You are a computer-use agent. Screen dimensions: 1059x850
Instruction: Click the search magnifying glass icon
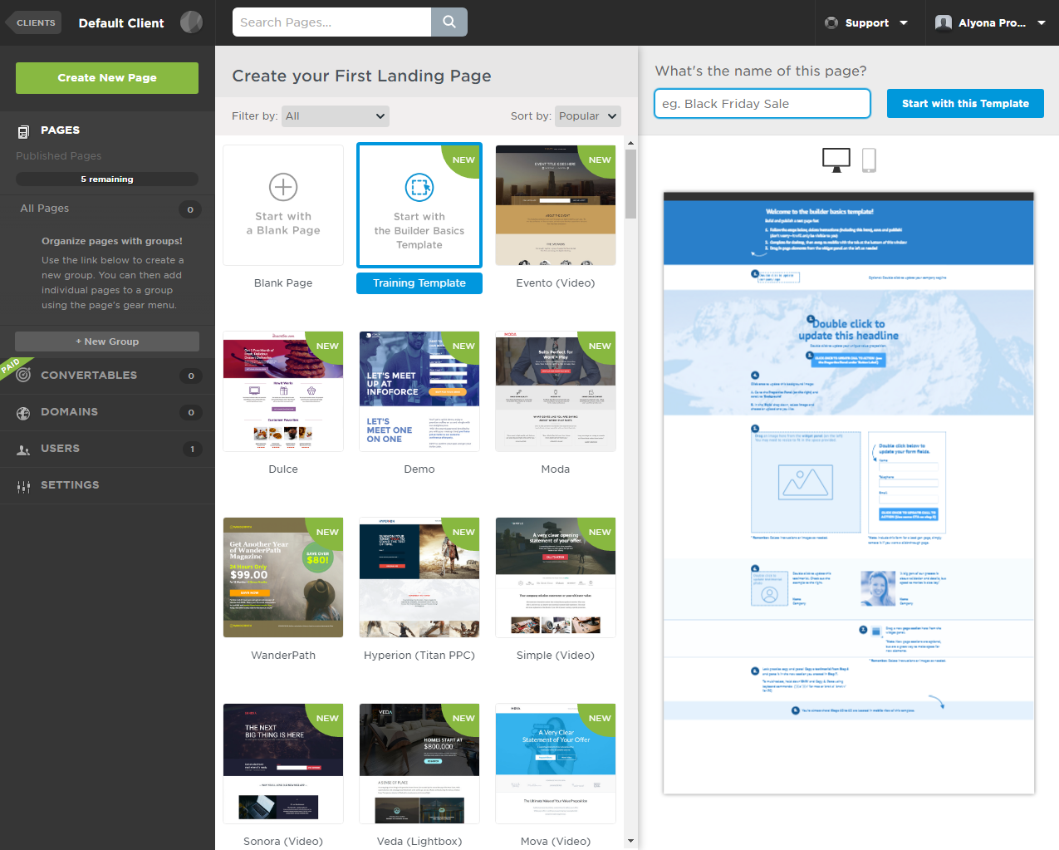pos(449,21)
